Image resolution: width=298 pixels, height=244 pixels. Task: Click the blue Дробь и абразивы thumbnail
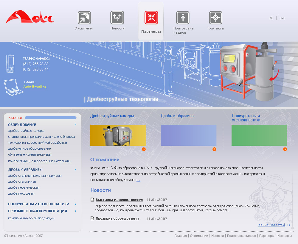coord(189,135)
